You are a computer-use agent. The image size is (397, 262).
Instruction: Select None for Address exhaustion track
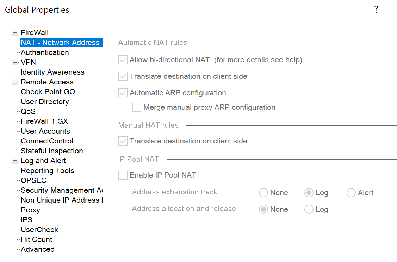pos(263,193)
